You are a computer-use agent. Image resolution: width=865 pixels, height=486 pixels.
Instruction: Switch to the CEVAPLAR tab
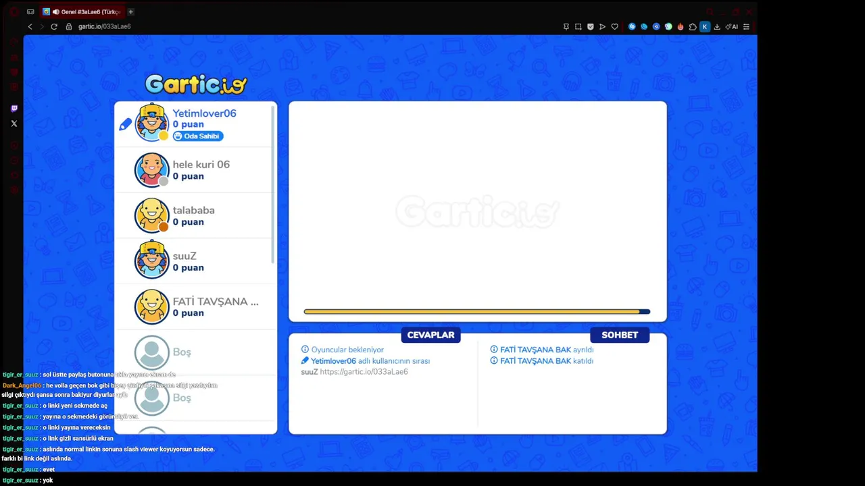pyautogui.click(x=430, y=335)
